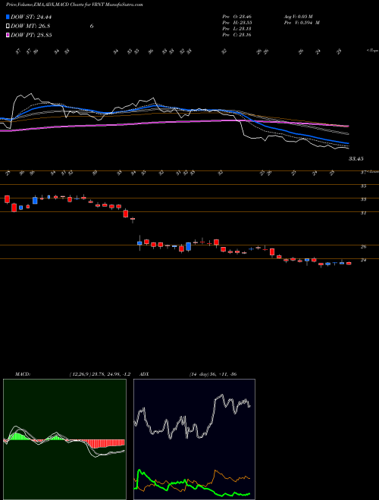Click the 'MACD:' panel heading

click(x=22, y=374)
